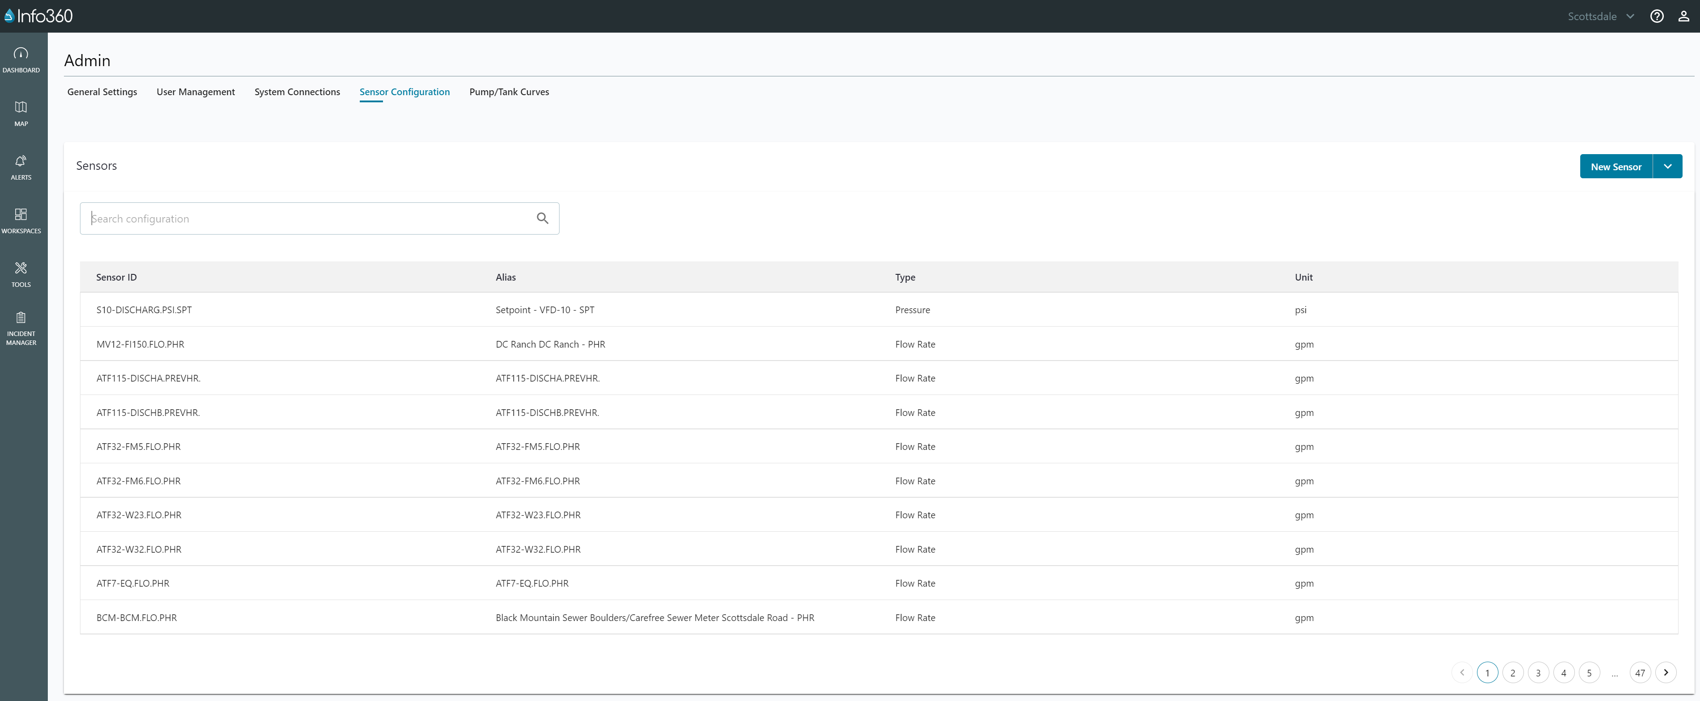Click the search magnifier icon
Image resolution: width=1700 pixels, height=701 pixels.
coord(543,218)
